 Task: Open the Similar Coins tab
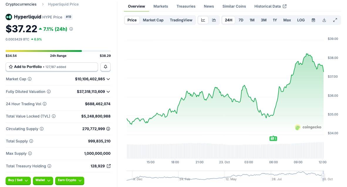pyautogui.click(x=234, y=6)
